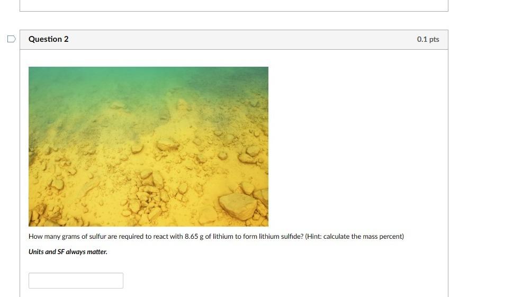Click the gray Question 2 header bar
The height and width of the screenshot is (297, 522).
pyautogui.click(x=233, y=40)
